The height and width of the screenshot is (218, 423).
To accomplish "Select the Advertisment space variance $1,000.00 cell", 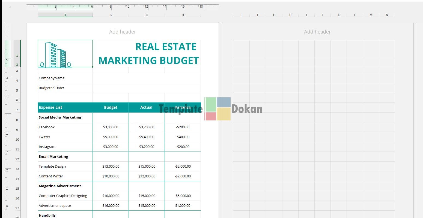I will (x=183, y=206).
